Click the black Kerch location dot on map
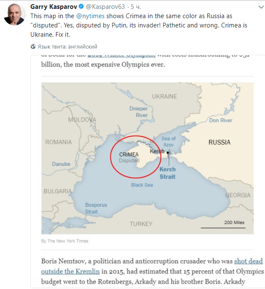Image resolution: width=265 pixels, height=289 pixels. click(x=168, y=153)
